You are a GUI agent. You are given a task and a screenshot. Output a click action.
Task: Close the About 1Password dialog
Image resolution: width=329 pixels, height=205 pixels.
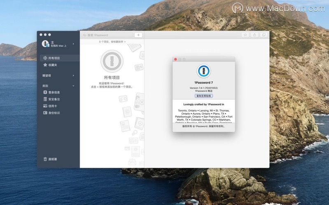pos(175,59)
